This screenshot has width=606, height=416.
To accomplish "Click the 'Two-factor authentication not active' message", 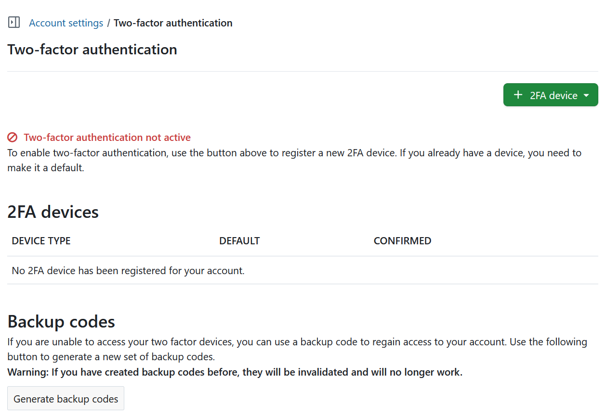I will pyautogui.click(x=107, y=138).
